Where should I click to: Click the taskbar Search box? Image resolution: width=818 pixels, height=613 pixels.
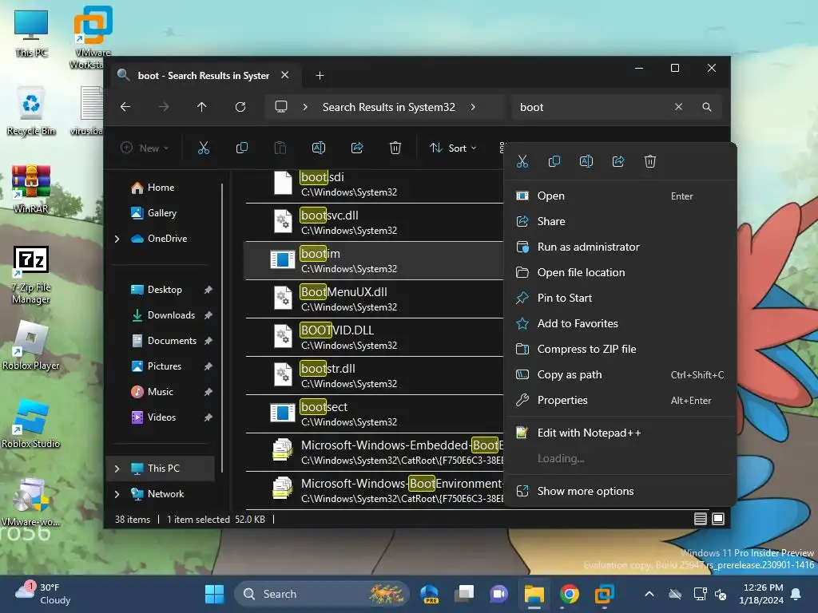[x=321, y=594]
